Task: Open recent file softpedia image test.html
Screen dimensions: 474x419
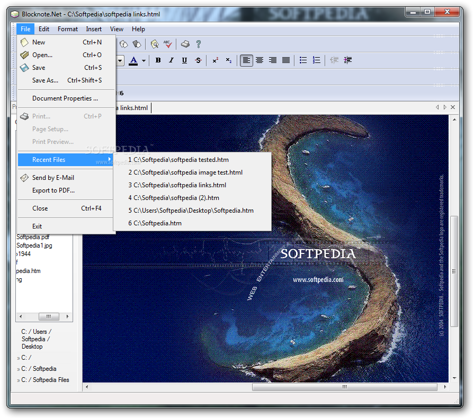Action: (x=192, y=172)
